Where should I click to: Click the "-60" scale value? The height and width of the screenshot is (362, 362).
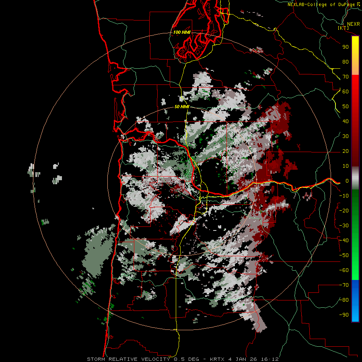click(344, 270)
